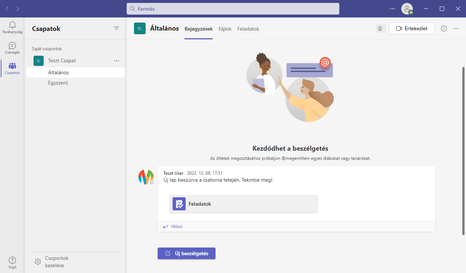The height and width of the screenshot is (273, 466).
Task: Switch to the Fájlok tab
Action: pos(225,29)
